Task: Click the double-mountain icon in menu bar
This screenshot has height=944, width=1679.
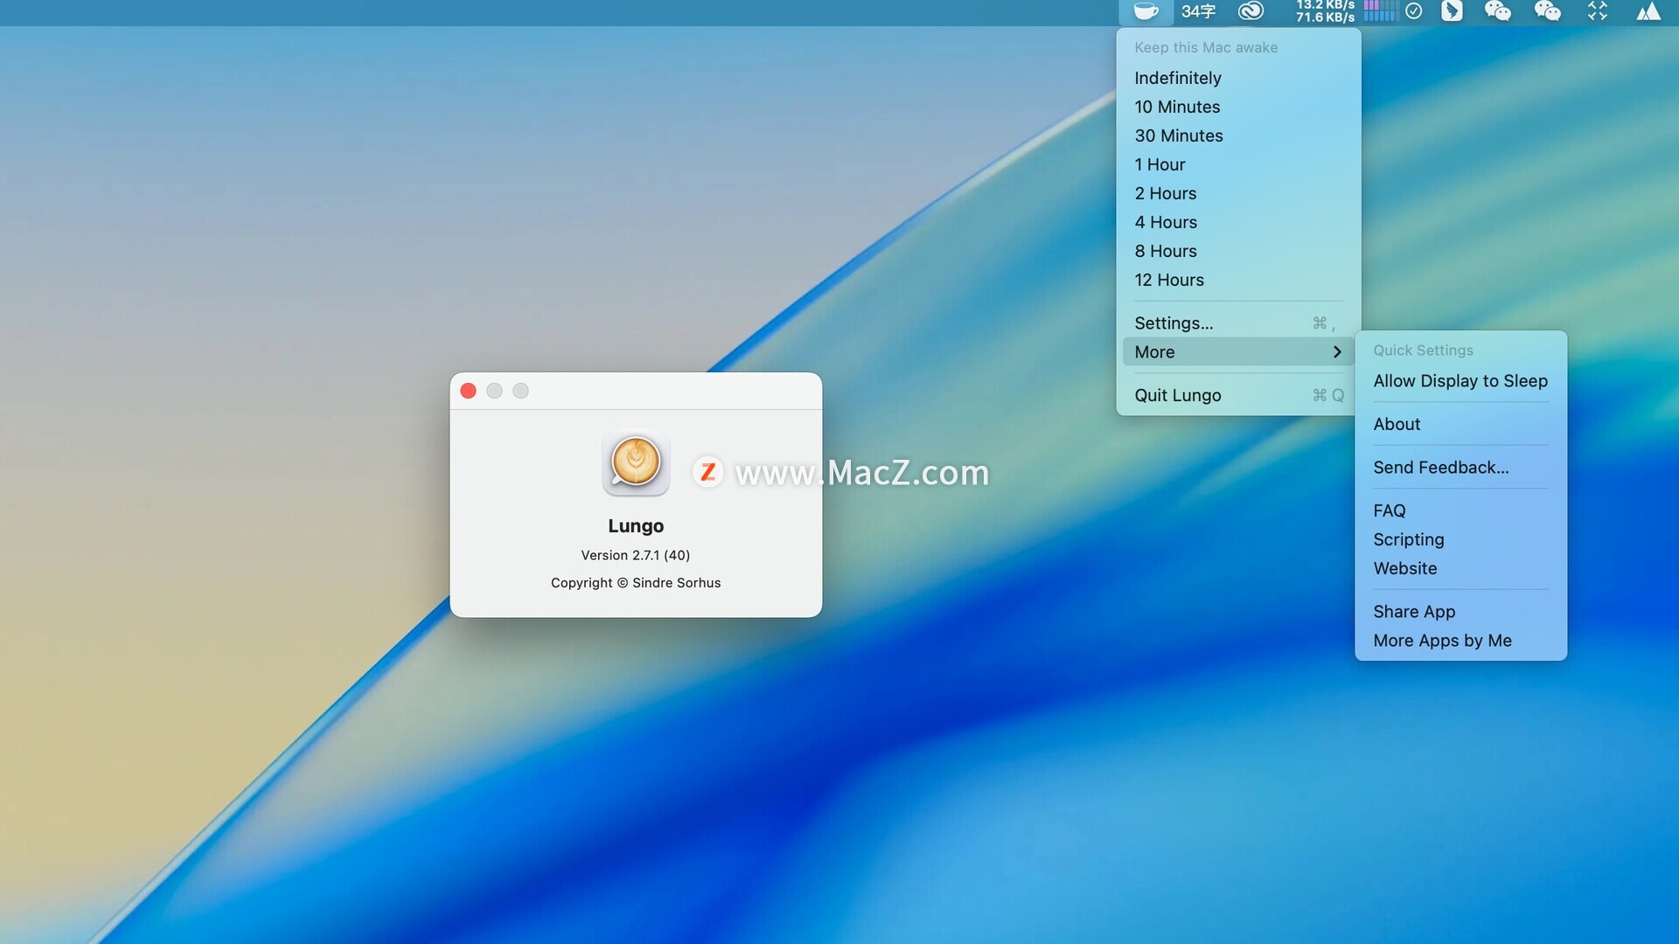Action: click(1648, 11)
